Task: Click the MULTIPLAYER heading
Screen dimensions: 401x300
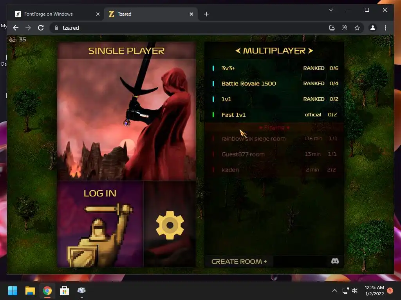Action: (x=274, y=51)
